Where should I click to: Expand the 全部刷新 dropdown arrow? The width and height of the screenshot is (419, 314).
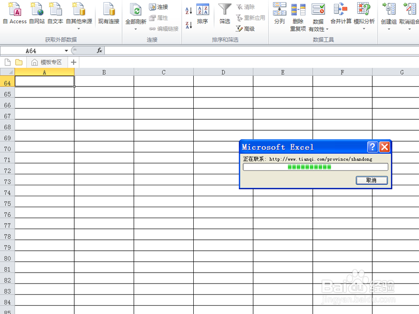(136, 29)
